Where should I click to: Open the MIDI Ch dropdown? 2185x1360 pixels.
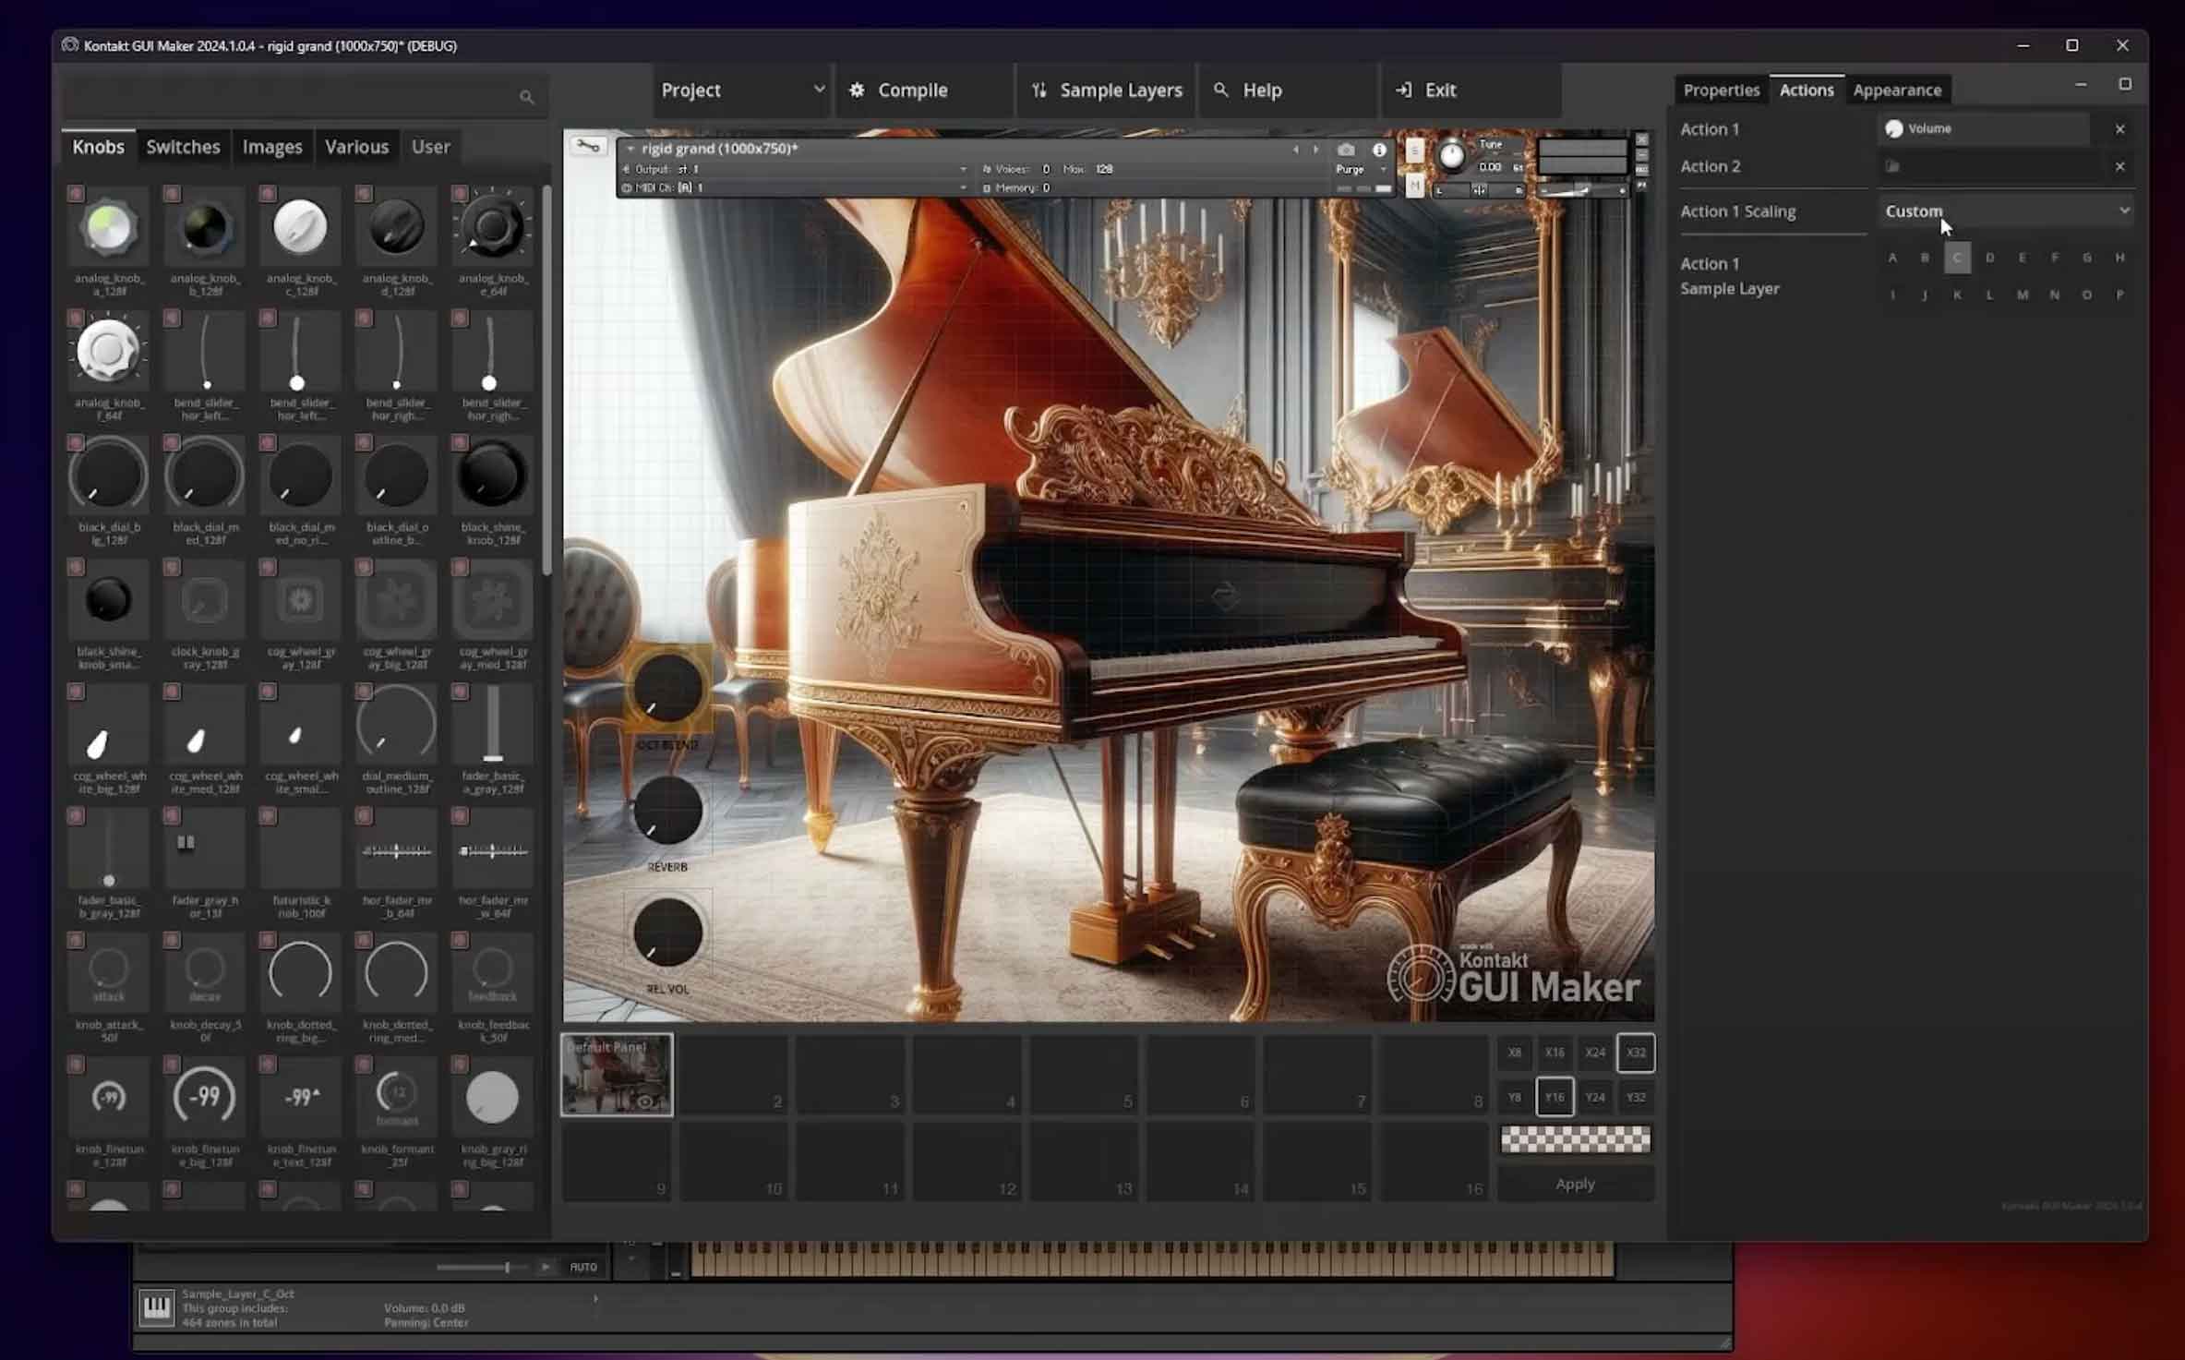click(x=796, y=187)
